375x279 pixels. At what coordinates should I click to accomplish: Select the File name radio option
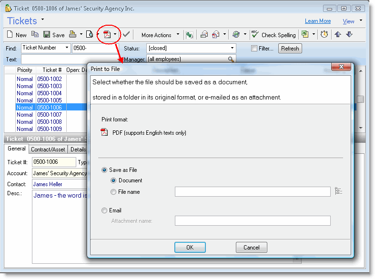113,192
